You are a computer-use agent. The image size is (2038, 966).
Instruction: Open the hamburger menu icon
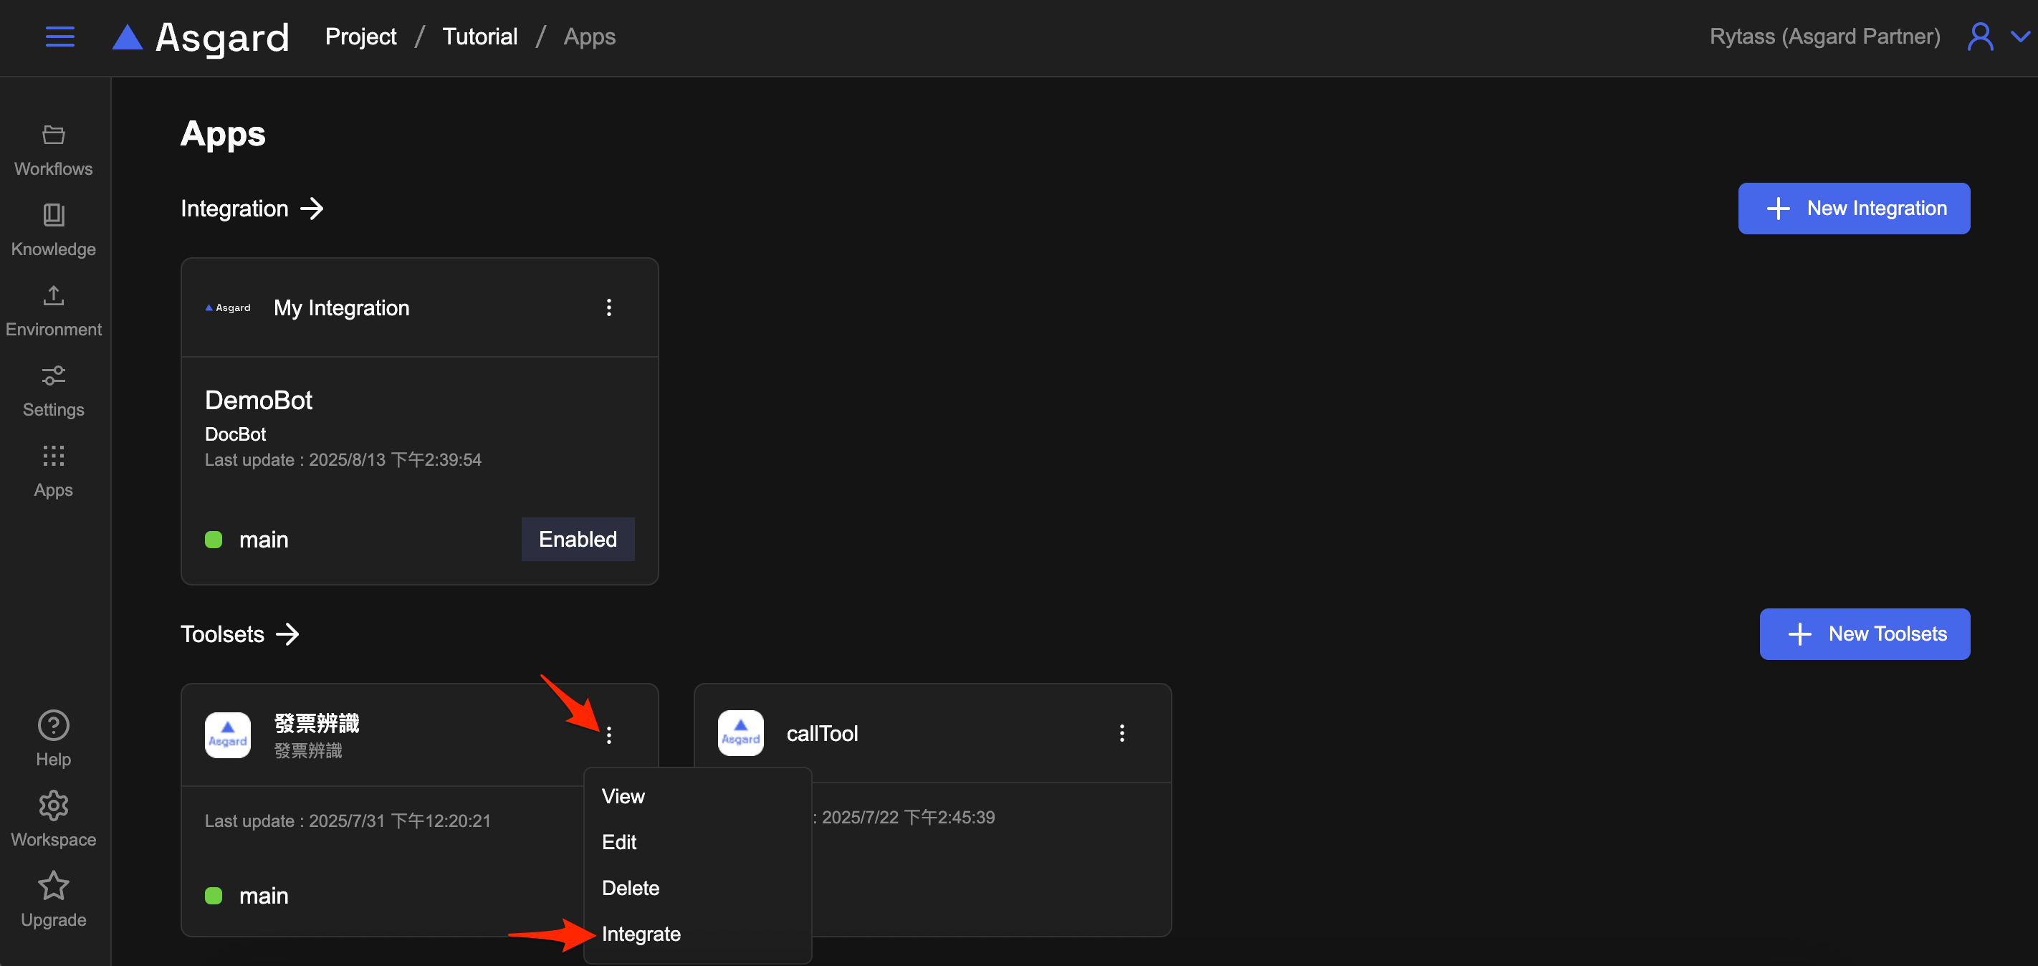tap(59, 37)
